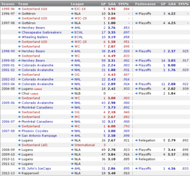Open Phoenix Coyotes team page
This screenshot has width=190, height=176.
[x=35, y=131]
